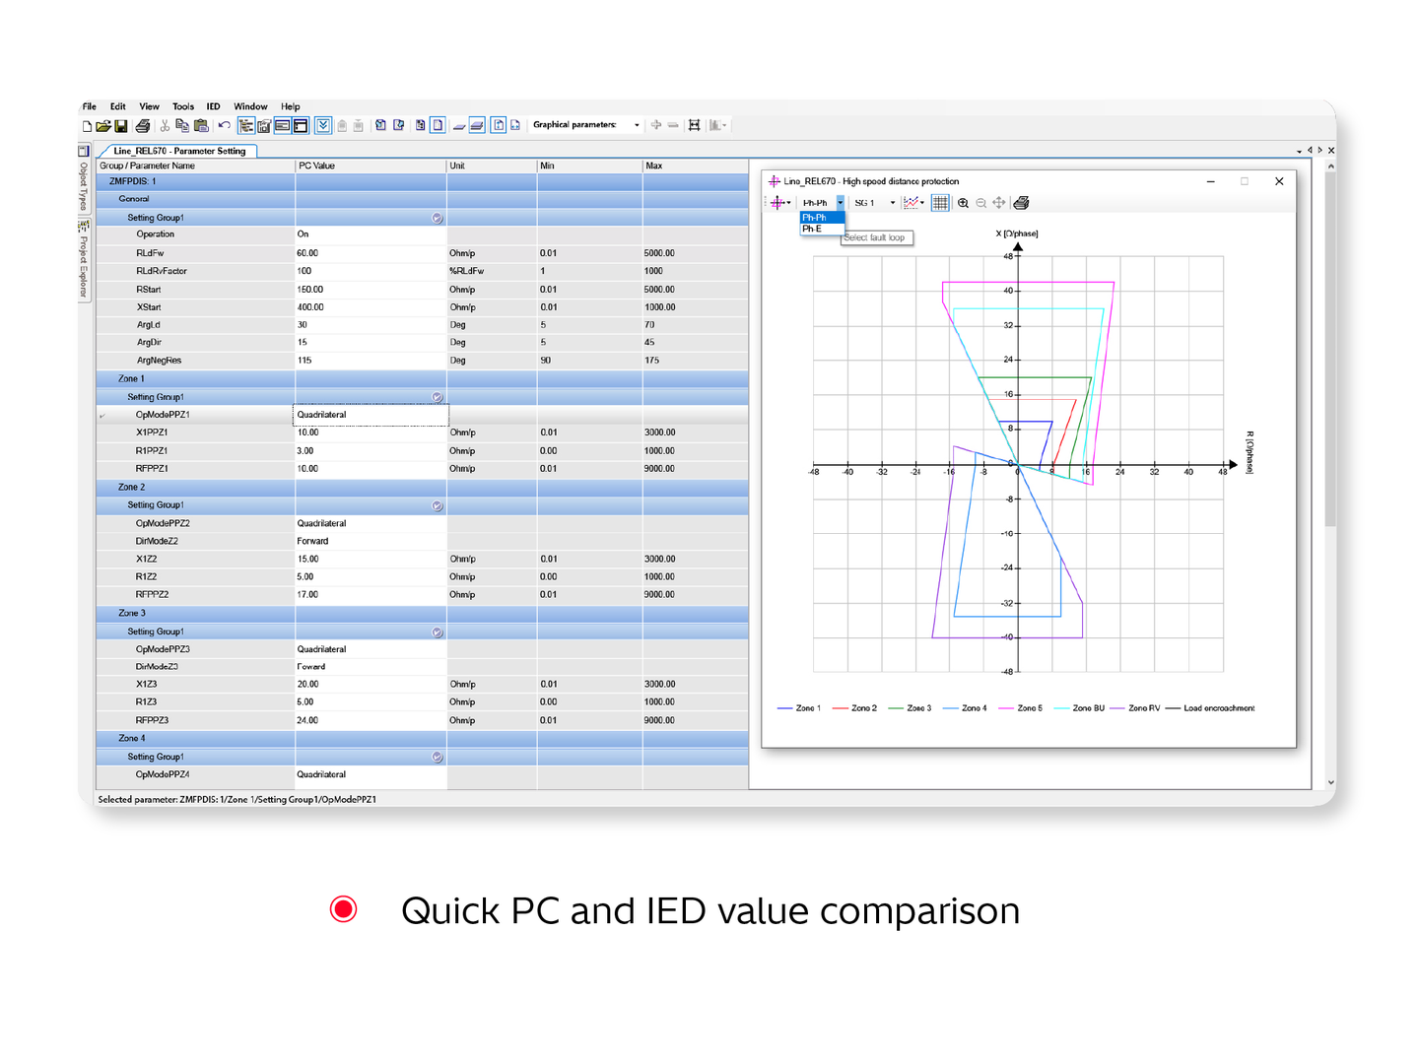Click the Zone 5 legend entry
Screen dimensions: 1419x1064
click(1021, 708)
